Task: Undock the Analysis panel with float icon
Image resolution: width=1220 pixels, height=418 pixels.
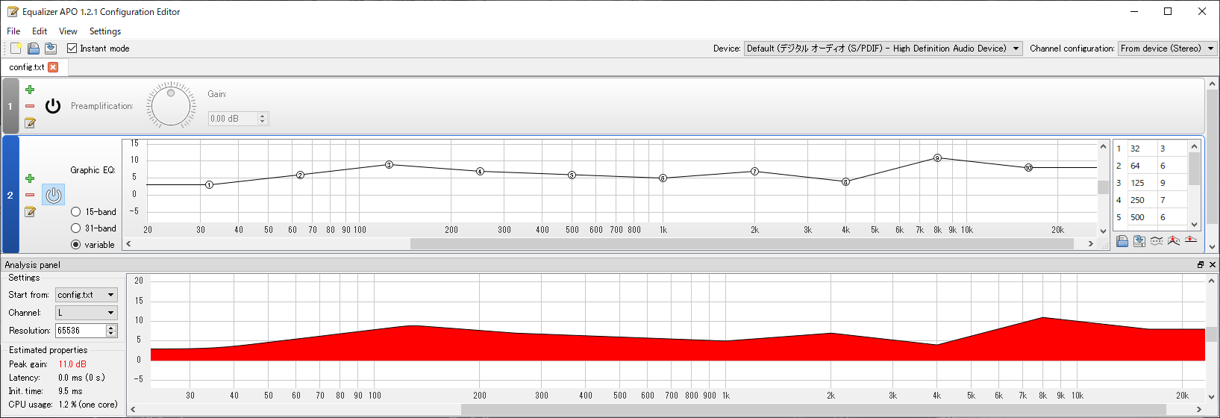Action: (x=1201, y=265)
